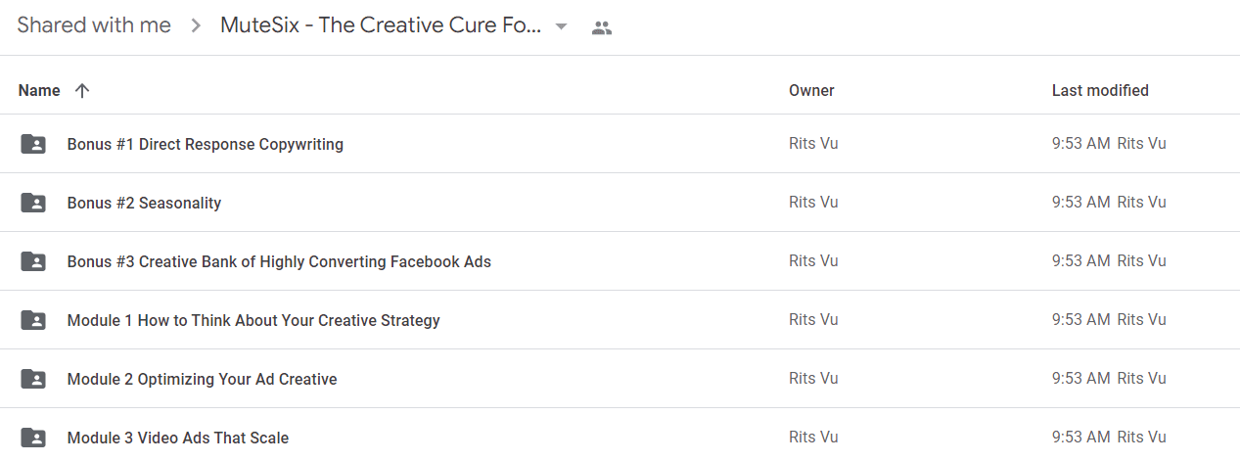Sort files by Name column header

click(x=39, y=90)
